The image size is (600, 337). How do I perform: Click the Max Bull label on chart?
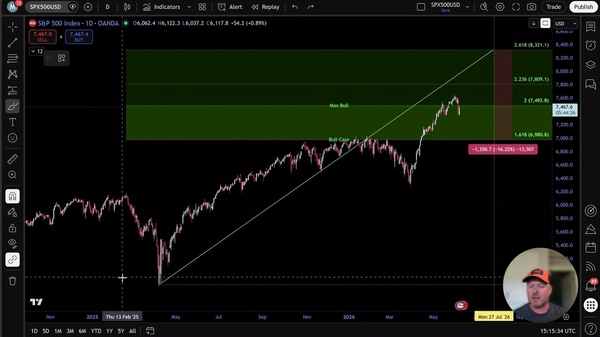click(339, 105)
